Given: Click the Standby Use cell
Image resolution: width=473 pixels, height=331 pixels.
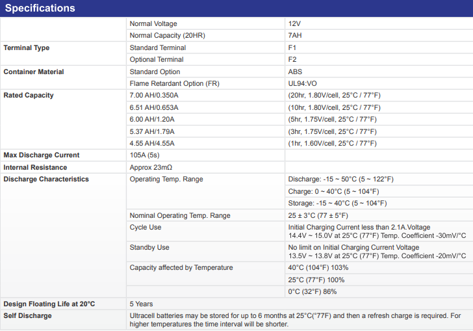Looking at the screenshot, I should [x=149, y=248].
